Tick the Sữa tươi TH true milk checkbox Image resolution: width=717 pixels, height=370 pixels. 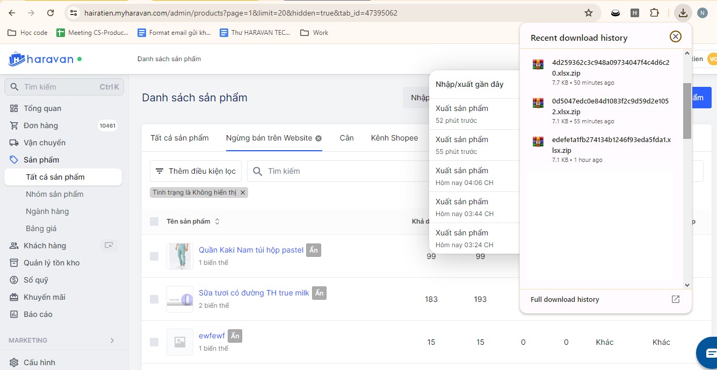(154, 299)
